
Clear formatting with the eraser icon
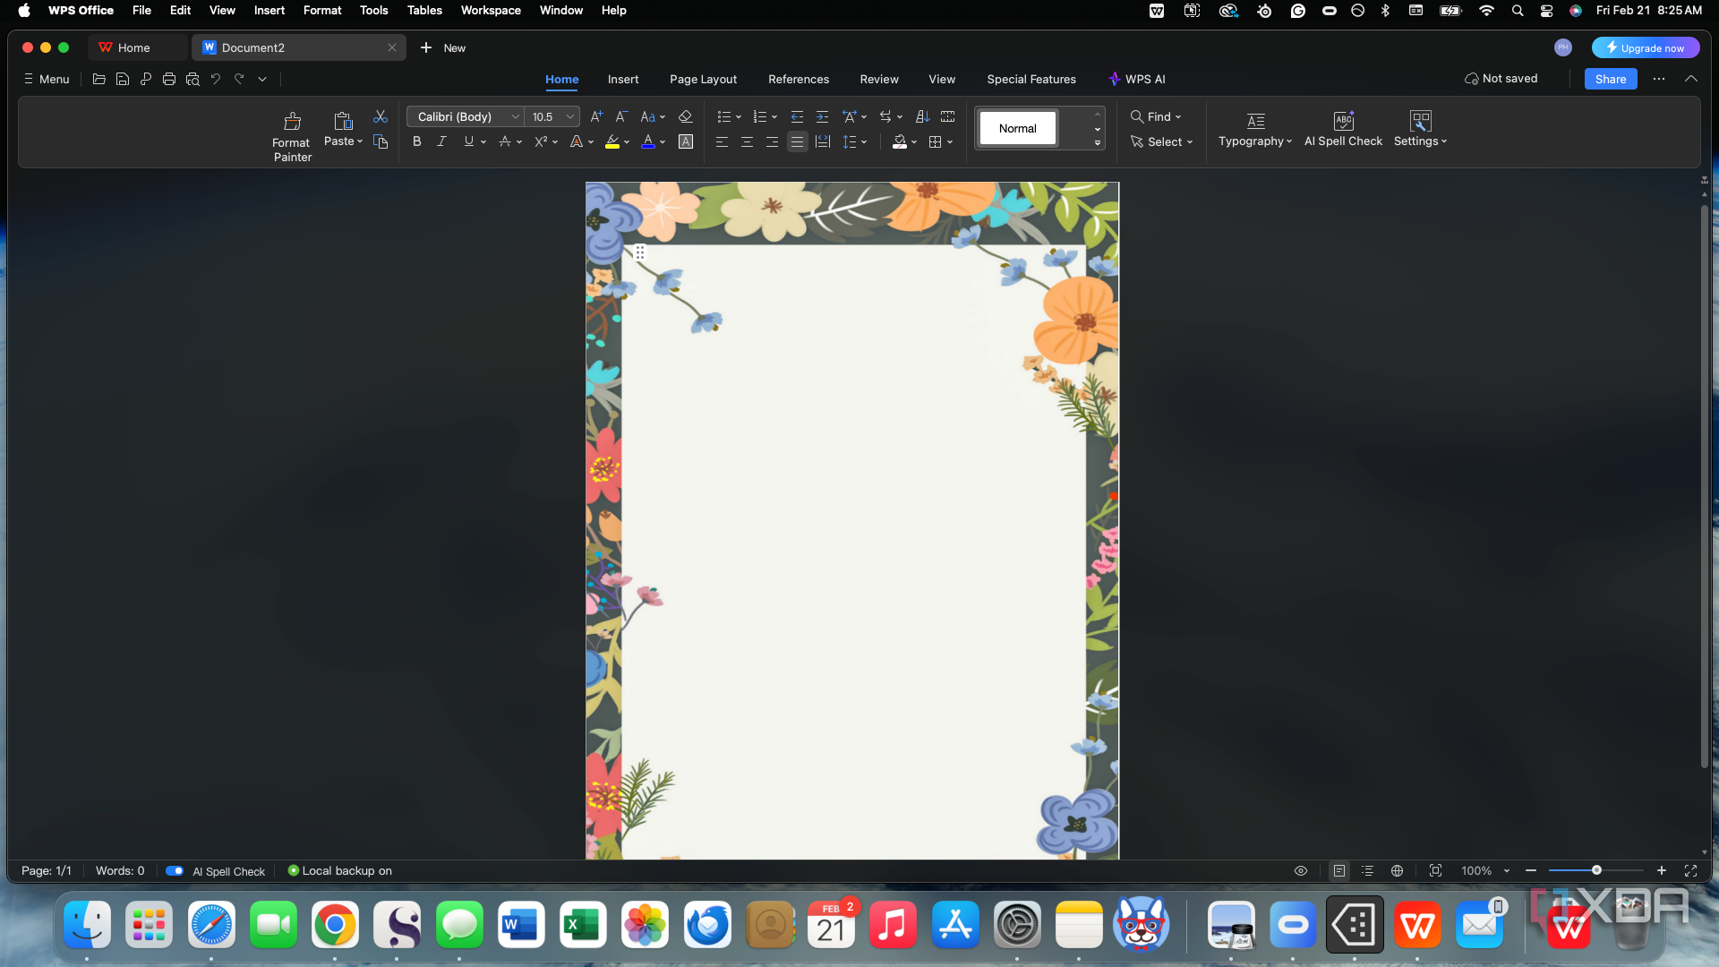[686, 116]
